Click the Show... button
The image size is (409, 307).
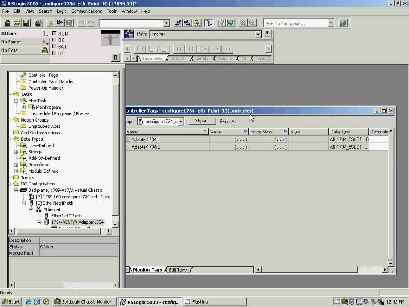(x=202, y=121)
